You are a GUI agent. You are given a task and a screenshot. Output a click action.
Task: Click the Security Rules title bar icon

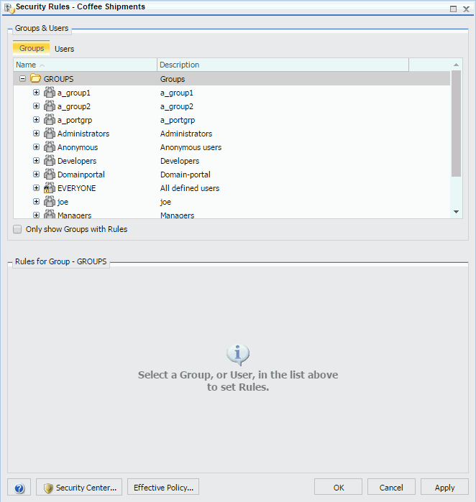coord(9,8)
